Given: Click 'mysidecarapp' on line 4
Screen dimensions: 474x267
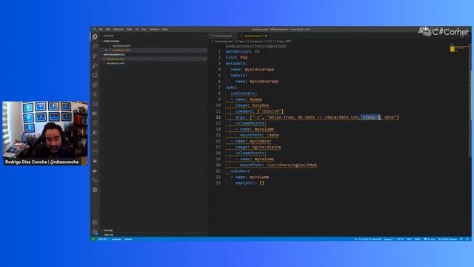Looking at the screenshot, I should 259,69.
